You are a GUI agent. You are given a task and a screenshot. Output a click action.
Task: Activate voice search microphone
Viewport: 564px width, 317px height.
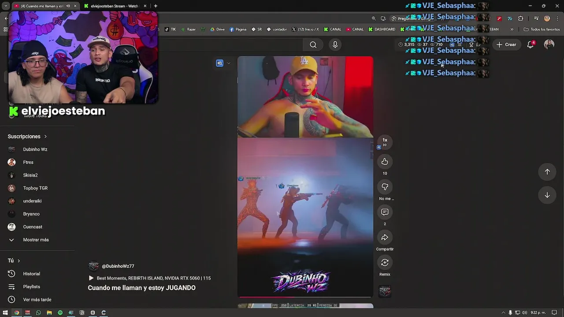point(335,44)
